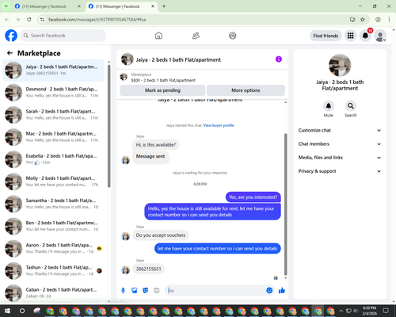Open Chrome three-dot menu
The width and height of the screenshot is (396, 317).
[389, 19]
